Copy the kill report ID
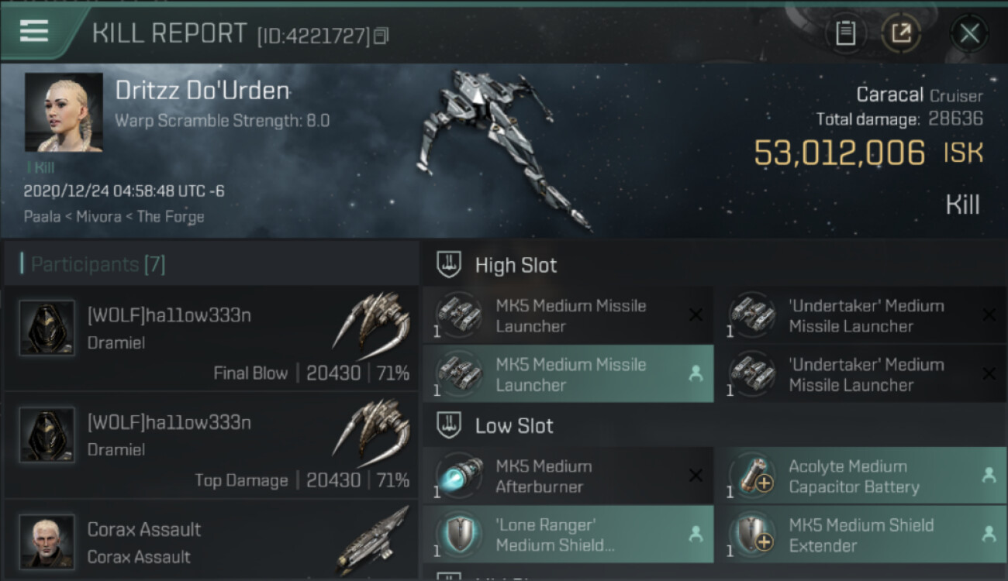 (381, 36)
